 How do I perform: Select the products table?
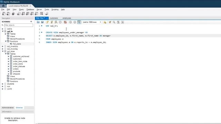tap(17, 71)
